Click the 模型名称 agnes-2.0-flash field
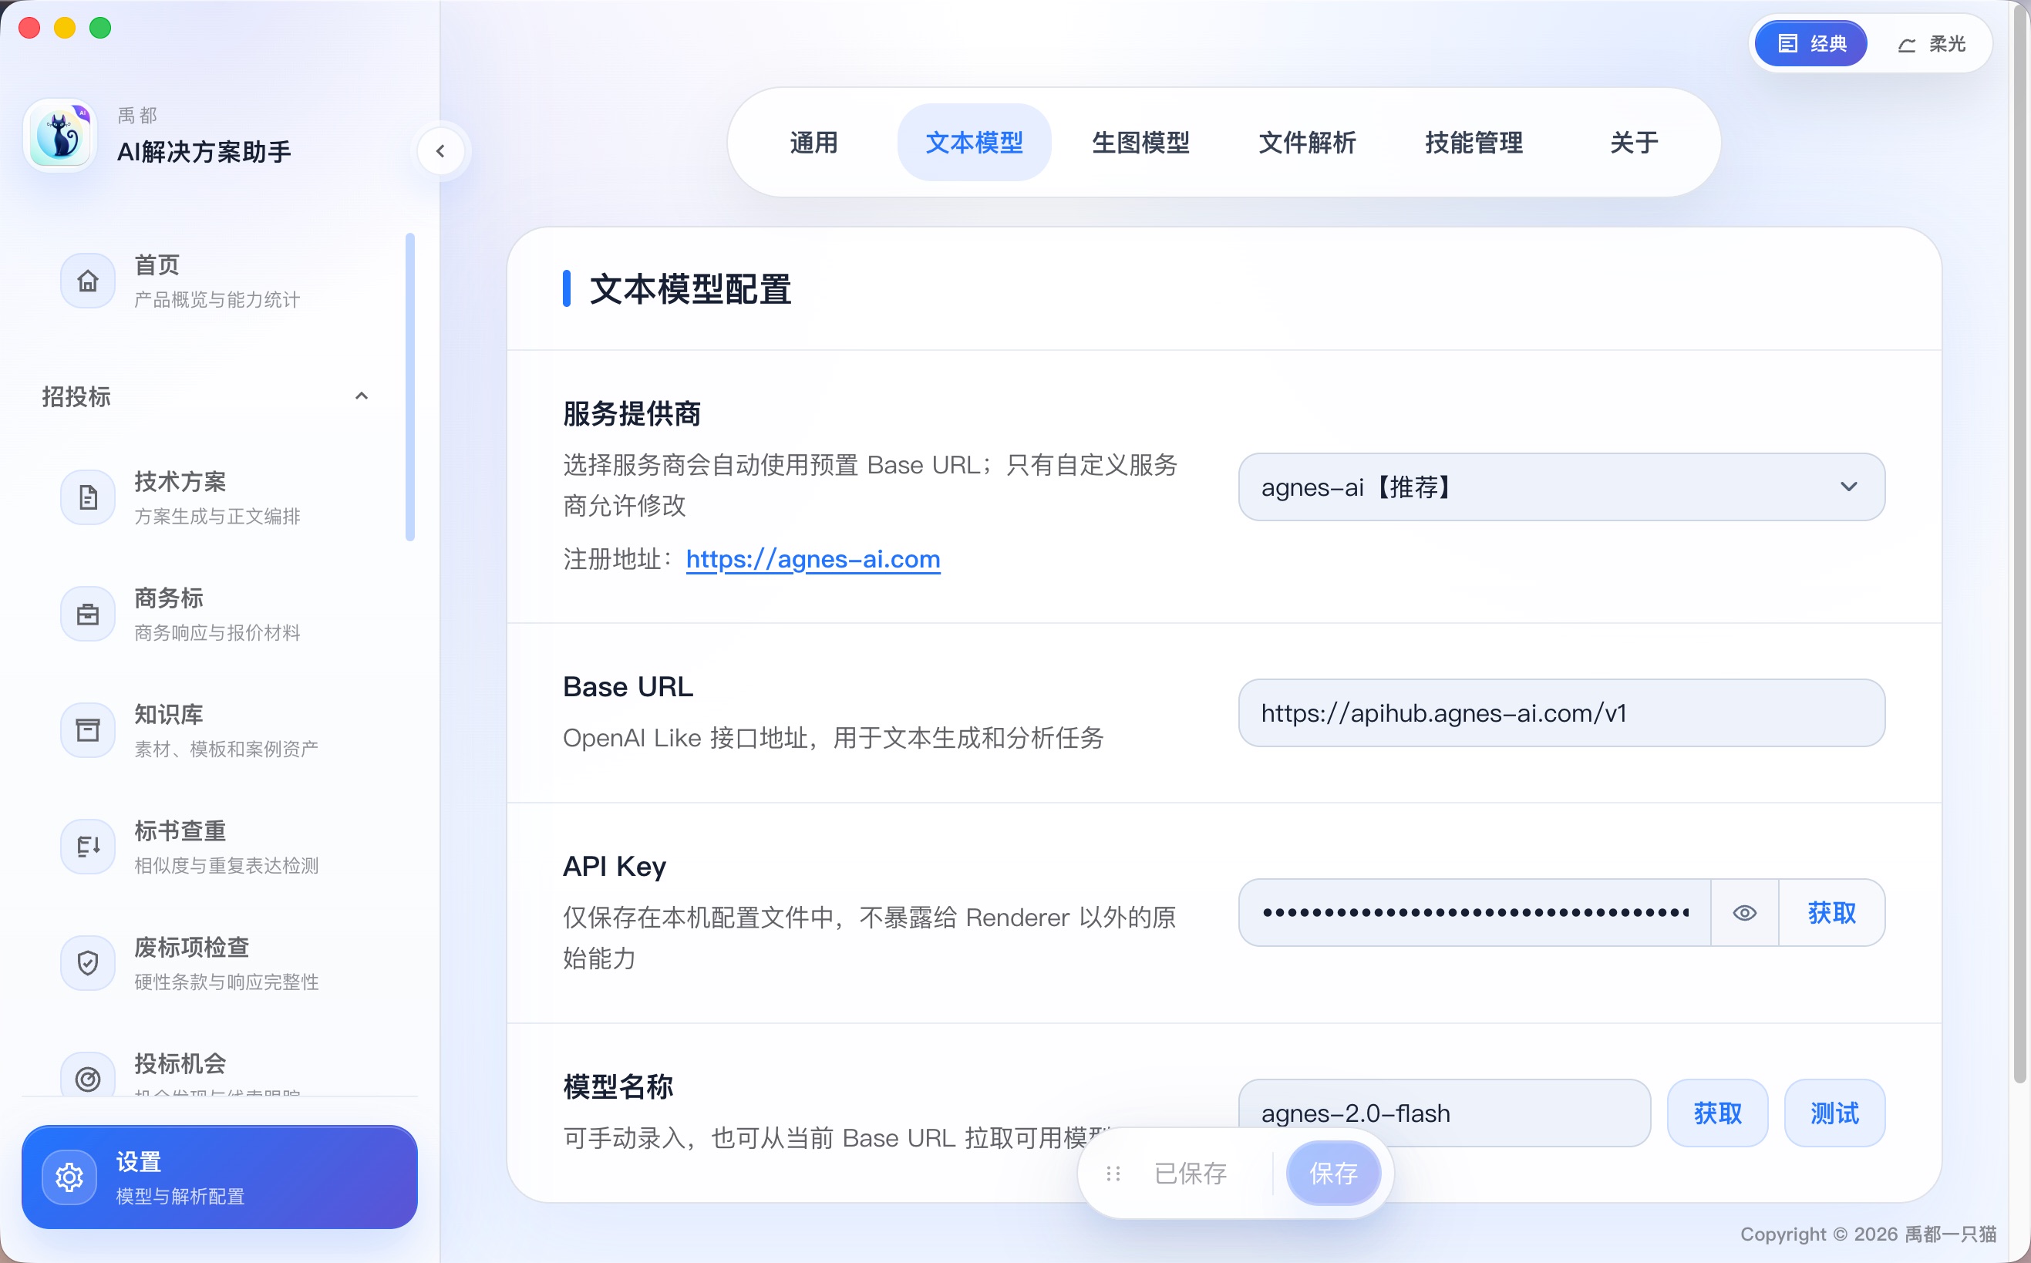 [1444, 1113]
